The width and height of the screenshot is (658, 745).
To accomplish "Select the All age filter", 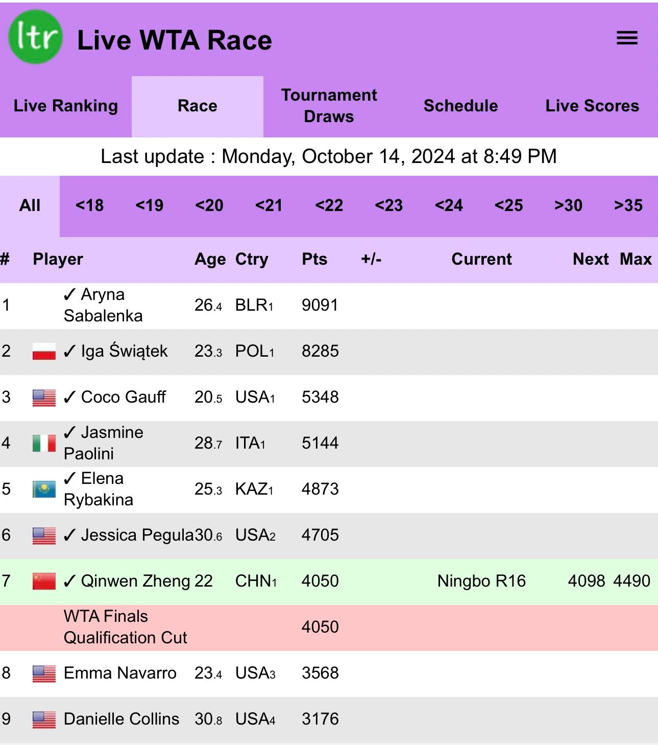I will (30, 206).
